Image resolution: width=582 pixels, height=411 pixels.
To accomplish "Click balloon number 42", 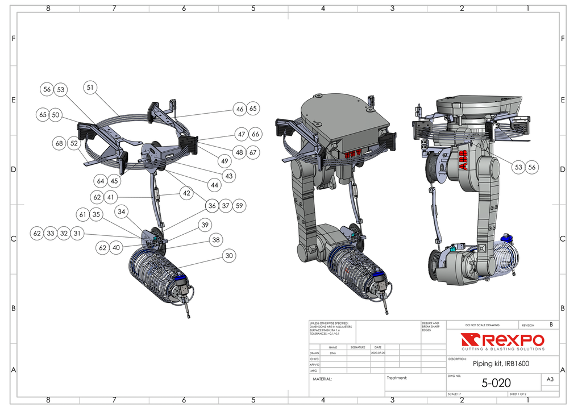I will [x=186, y=193].
